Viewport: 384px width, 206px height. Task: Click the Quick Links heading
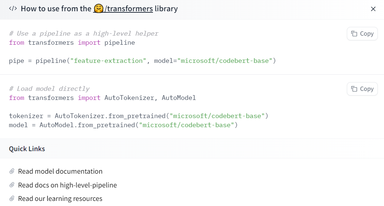point(27,149)
